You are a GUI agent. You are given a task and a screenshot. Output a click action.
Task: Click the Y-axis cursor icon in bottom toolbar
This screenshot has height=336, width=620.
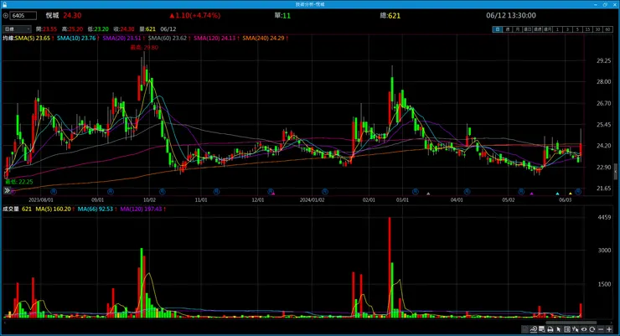click(576, 329)
